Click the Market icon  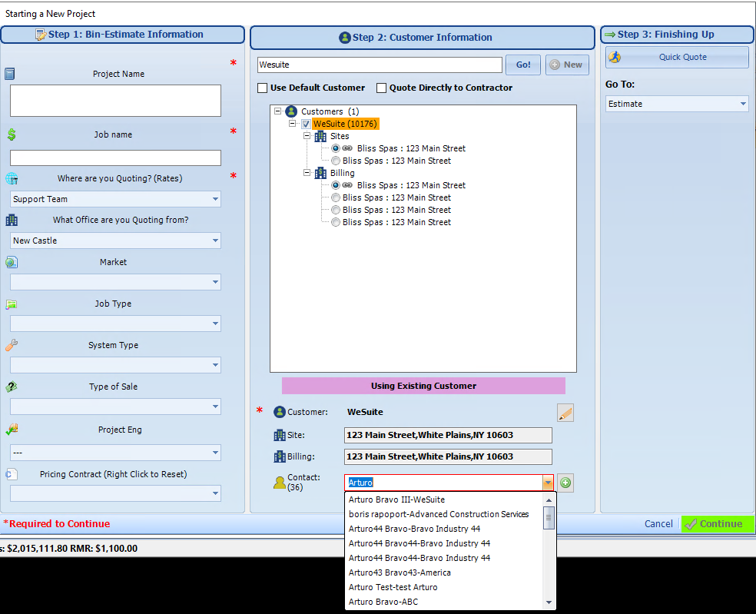tap(12, 262)
